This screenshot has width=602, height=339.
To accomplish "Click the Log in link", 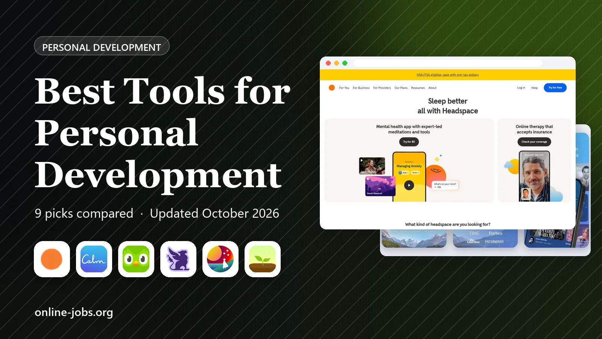I will pos(521,88).
